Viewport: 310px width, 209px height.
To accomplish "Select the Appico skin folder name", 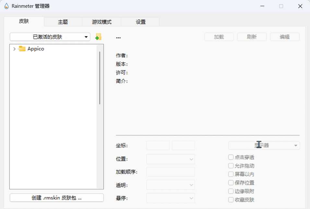I will coord(36,49).
